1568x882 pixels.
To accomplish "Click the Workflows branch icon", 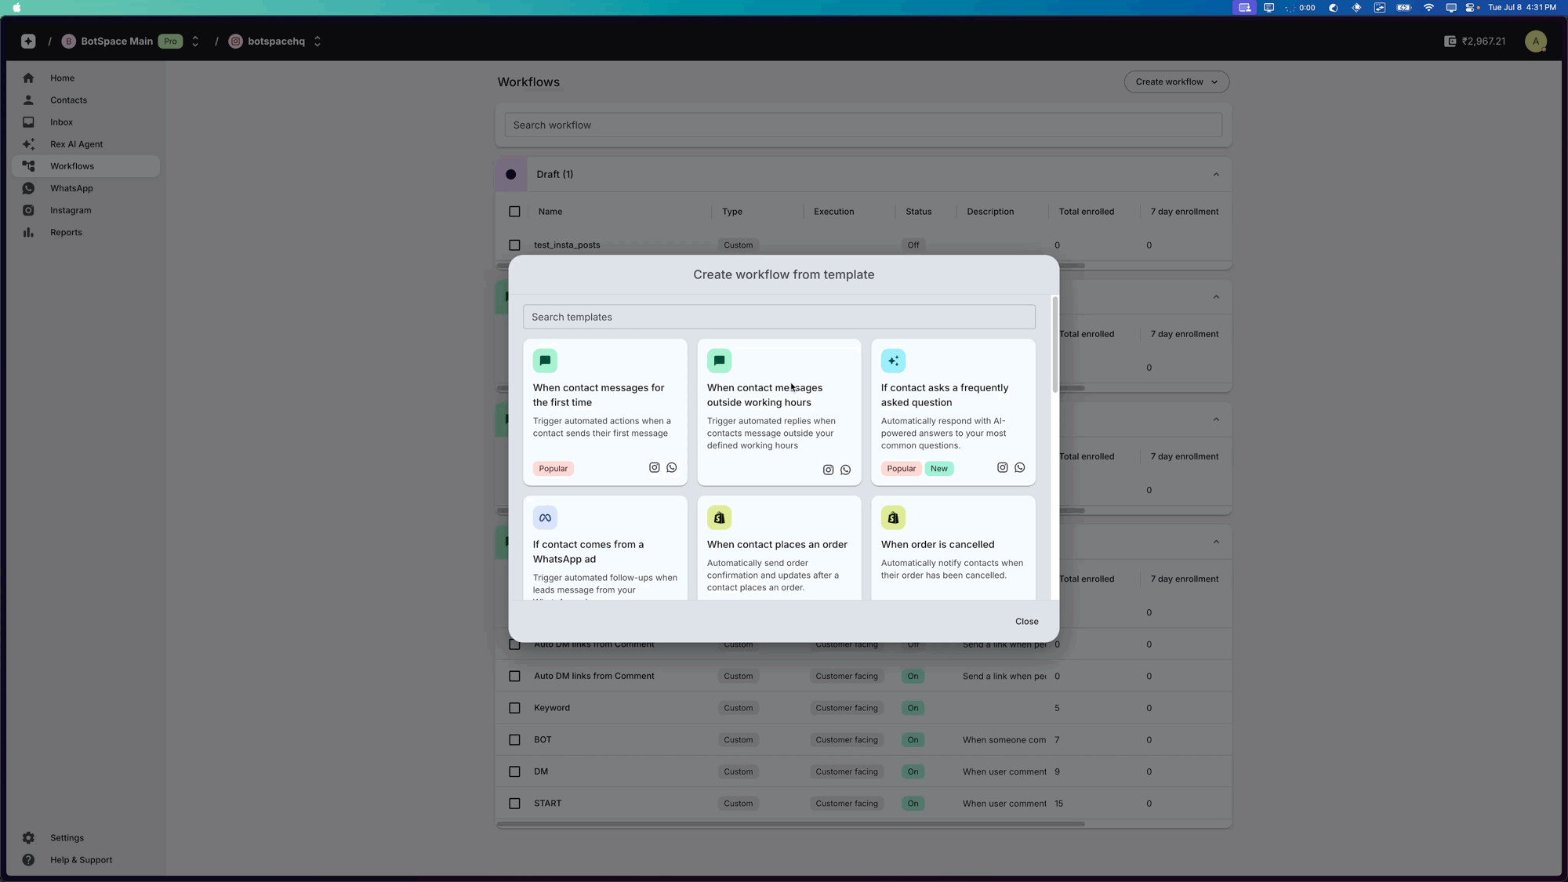I will [x=28, y=165].
